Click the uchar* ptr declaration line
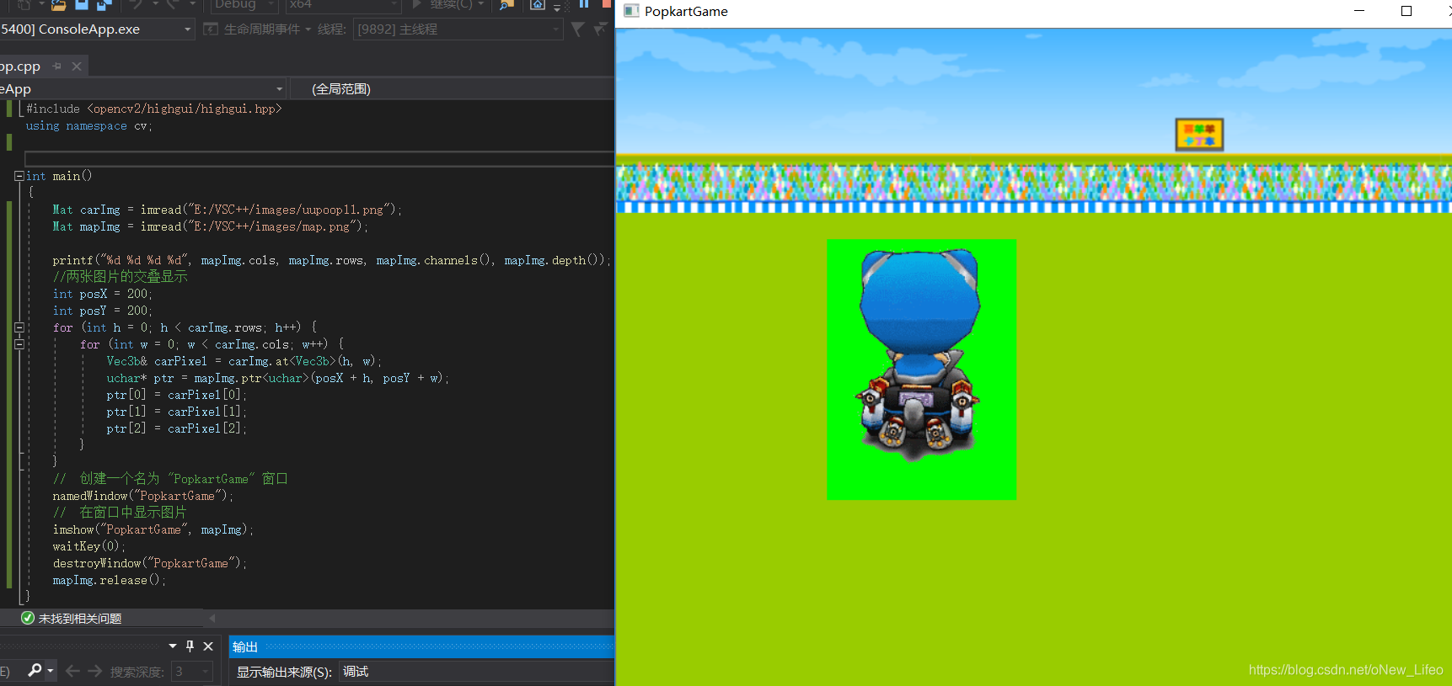 point(277,378)
